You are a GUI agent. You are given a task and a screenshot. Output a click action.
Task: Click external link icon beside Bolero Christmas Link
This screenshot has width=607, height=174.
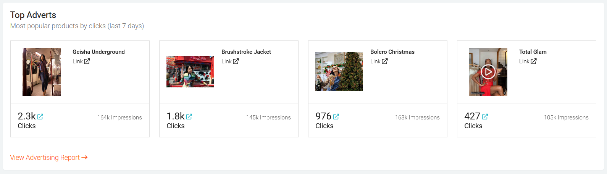385,61
